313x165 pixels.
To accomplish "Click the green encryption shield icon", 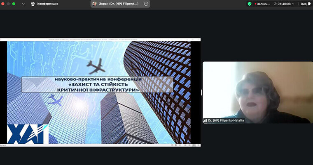I will 249,4.
